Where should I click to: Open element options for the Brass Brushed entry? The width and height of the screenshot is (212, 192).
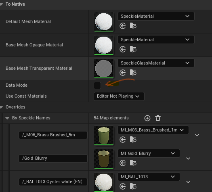coord(197,135)
